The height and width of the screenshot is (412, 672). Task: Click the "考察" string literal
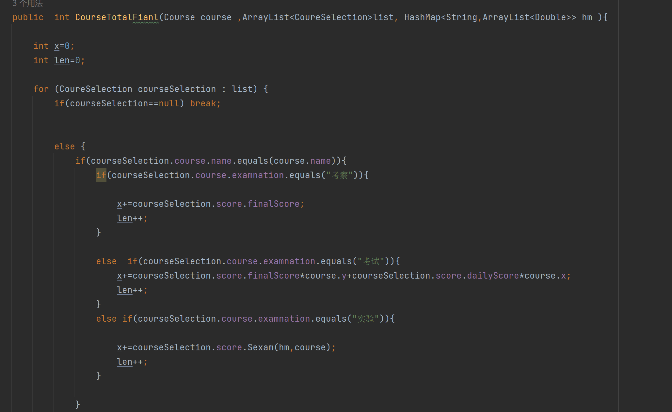click(x=340, y=175)
